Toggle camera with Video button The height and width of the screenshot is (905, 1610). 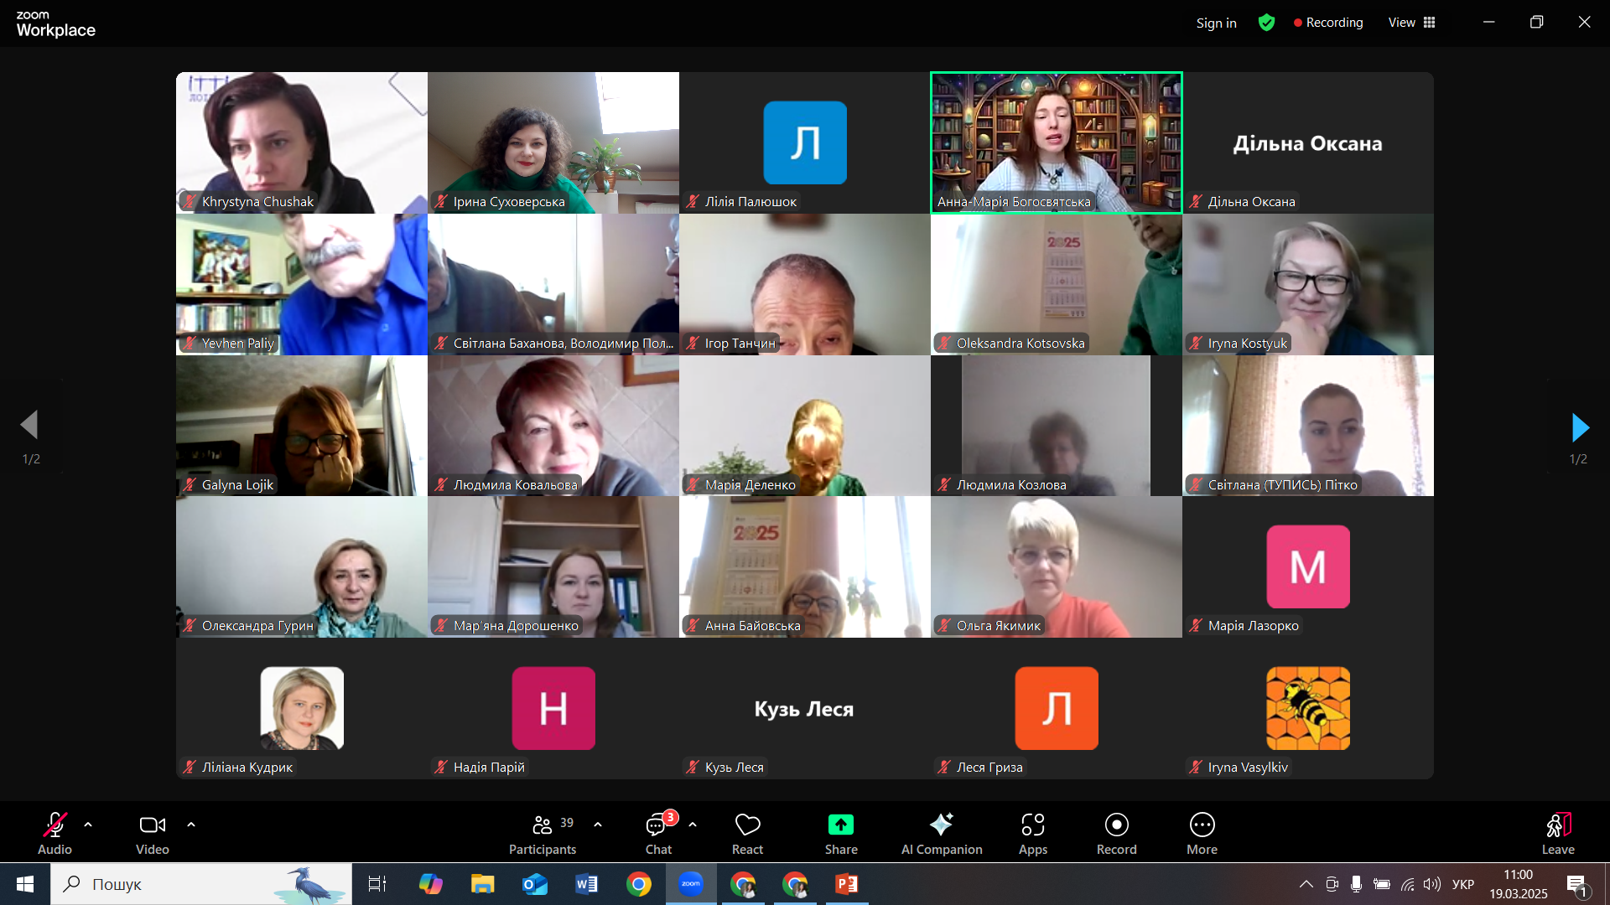152,826
